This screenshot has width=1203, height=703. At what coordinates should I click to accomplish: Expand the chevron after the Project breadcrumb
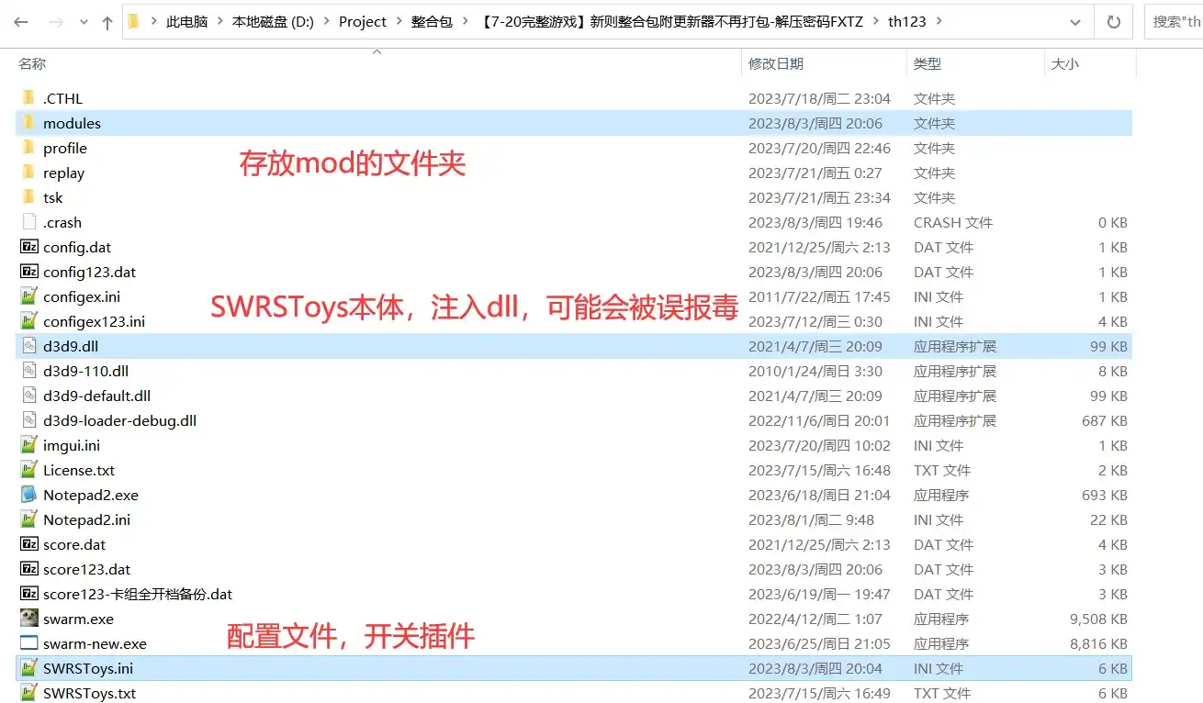coord(399,22)
